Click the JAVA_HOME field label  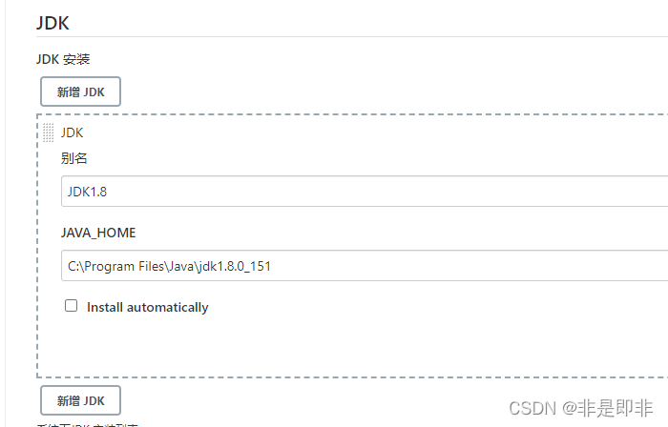coord(98,233)
